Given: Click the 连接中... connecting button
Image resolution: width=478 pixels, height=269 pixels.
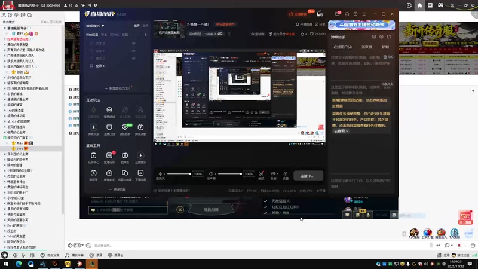Looking at the screenshot, I should (x=308, y=176).
